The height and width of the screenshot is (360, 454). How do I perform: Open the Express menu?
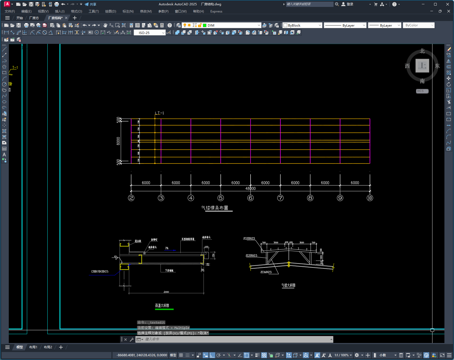(216, 11)
